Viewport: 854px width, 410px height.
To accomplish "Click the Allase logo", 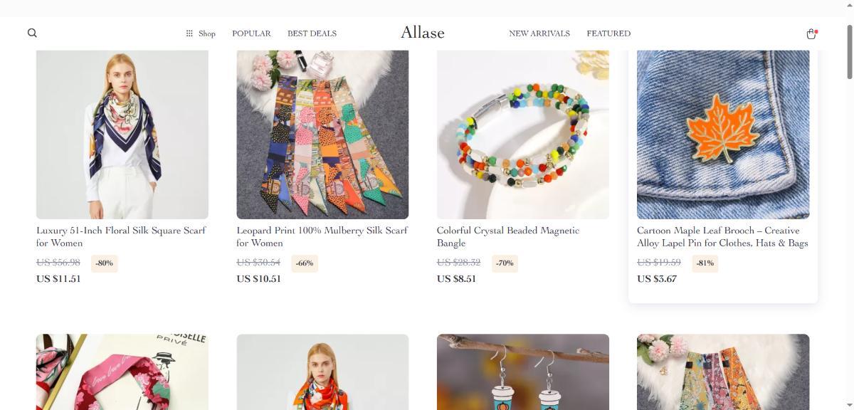I will point(423,33).
